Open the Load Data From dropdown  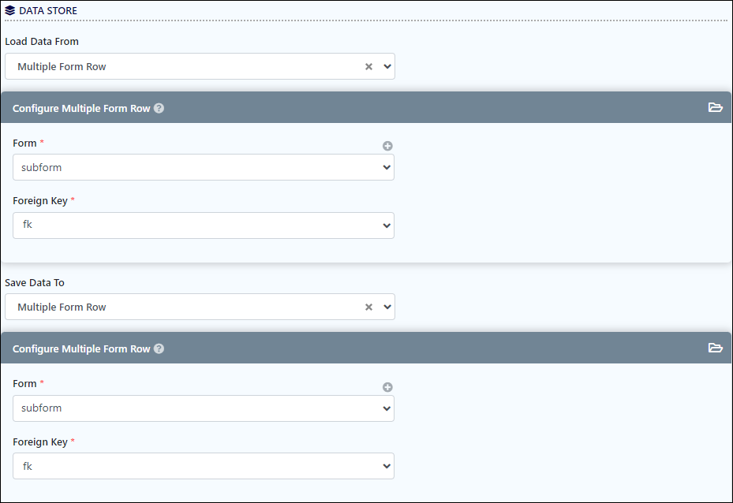pyautogui.click(x=387, y=67)
